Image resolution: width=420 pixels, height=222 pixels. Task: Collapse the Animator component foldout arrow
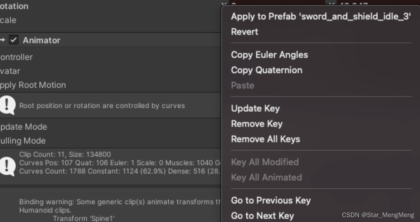click(x=2, y=40)
